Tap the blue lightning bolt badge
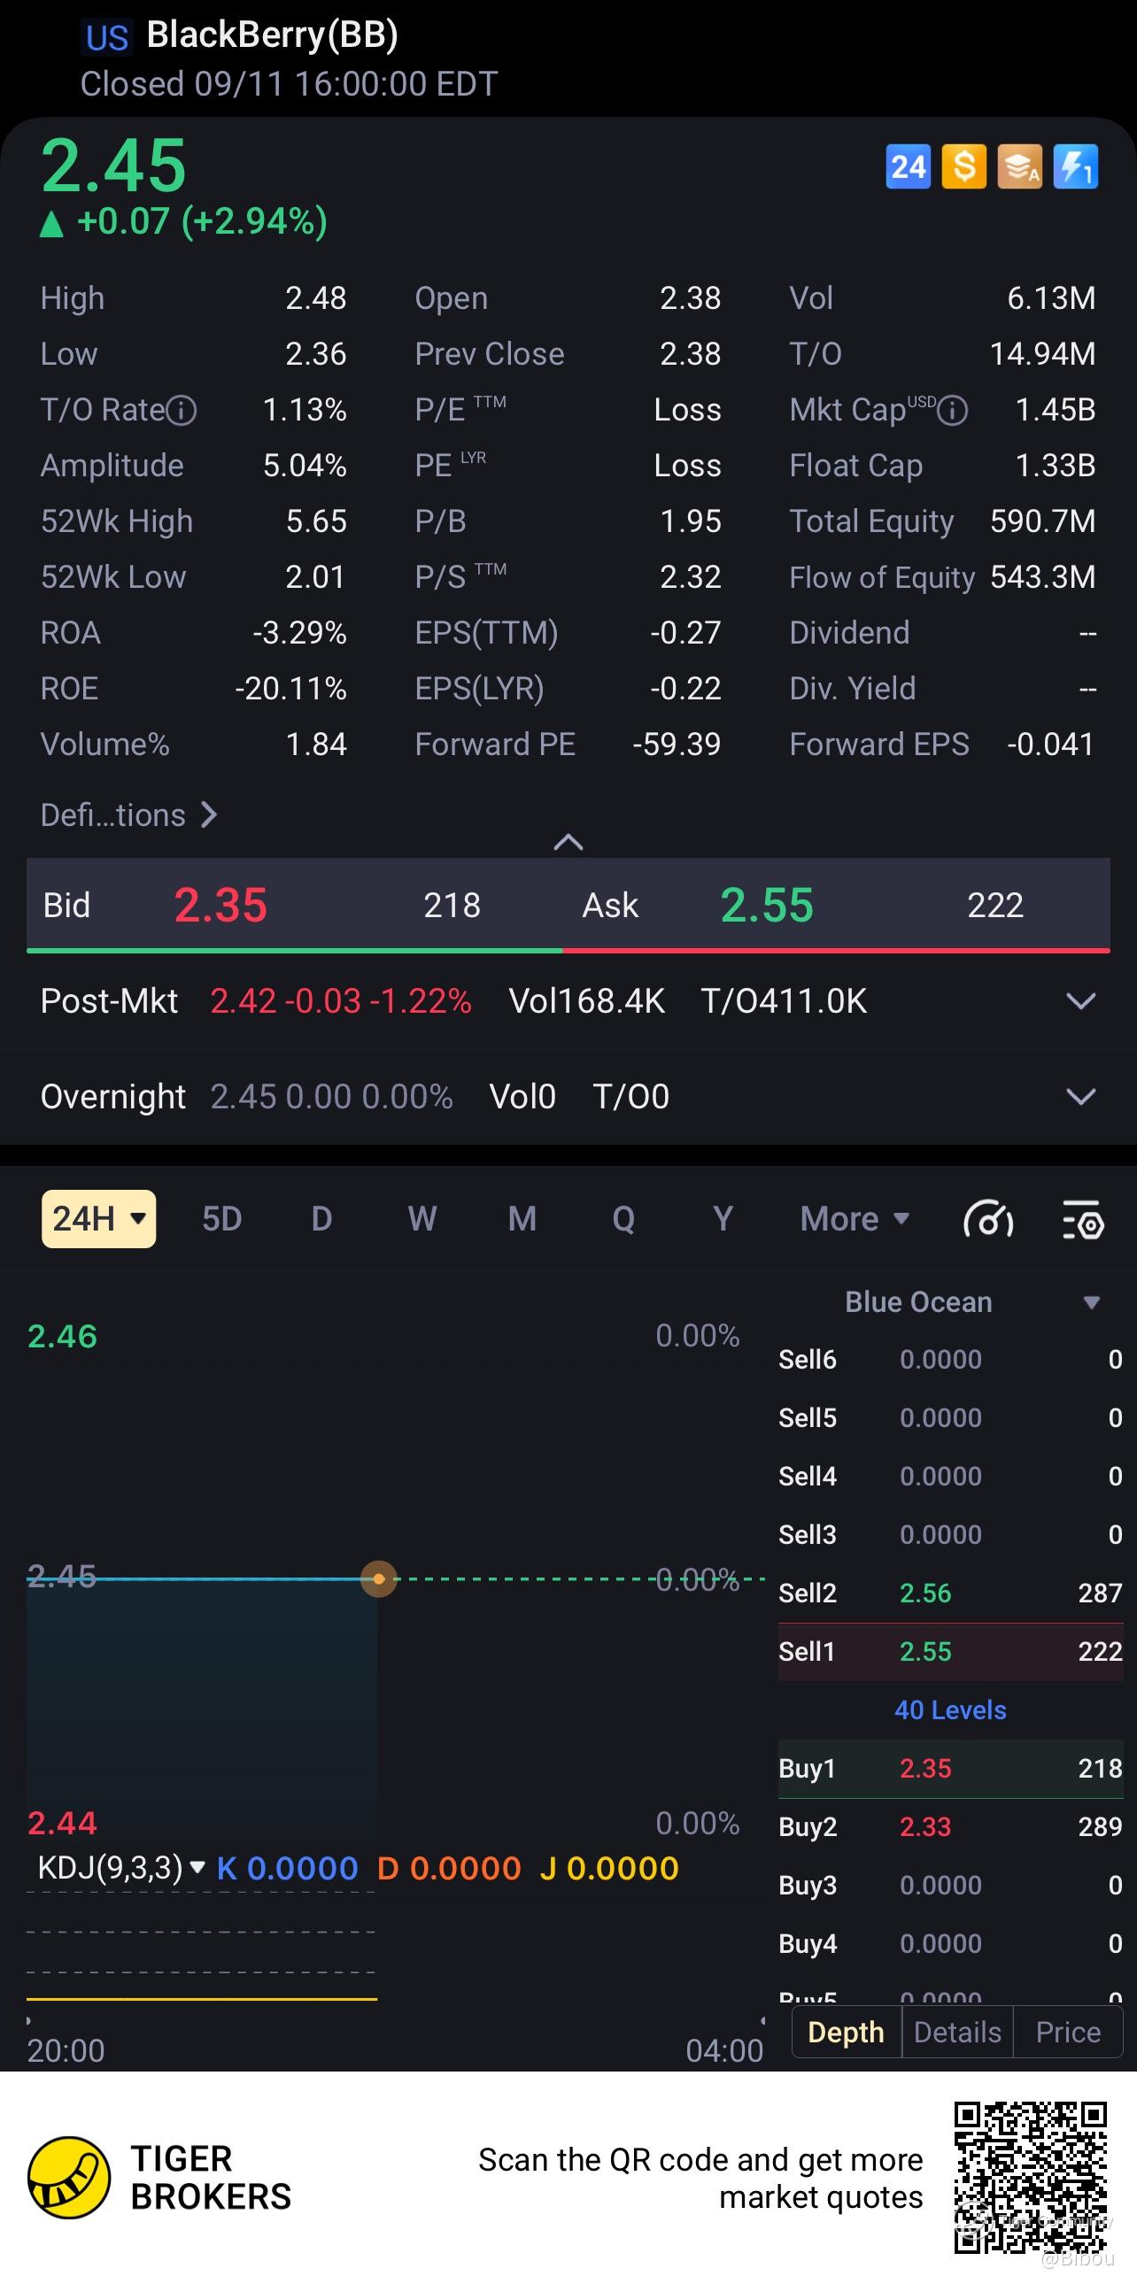 pyautogui.click(x=1075, y=166)
